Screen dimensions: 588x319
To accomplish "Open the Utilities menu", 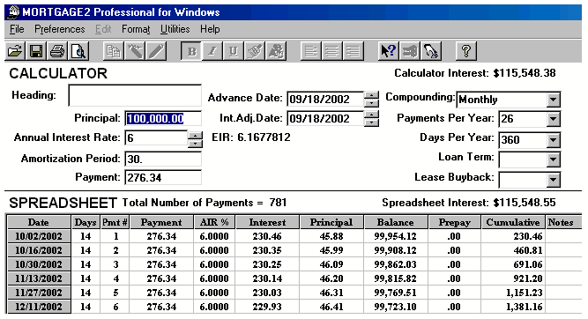I will 175,29.
